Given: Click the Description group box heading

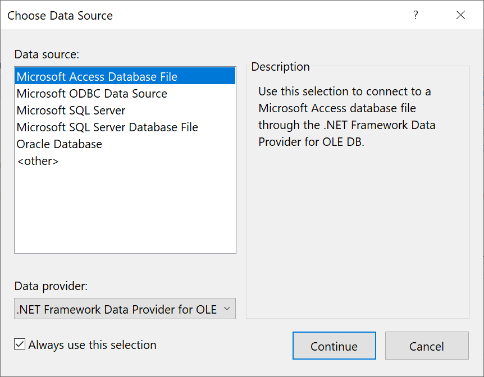Looking at the screenshot, I should (280, 67).
